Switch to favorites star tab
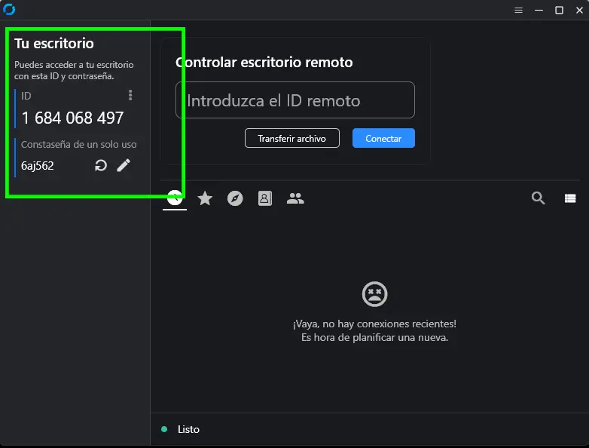 (205, 198)
